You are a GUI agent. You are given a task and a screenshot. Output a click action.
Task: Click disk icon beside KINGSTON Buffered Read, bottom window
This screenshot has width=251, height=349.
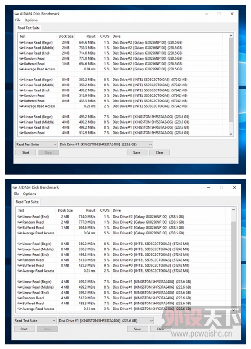point(20,304)
